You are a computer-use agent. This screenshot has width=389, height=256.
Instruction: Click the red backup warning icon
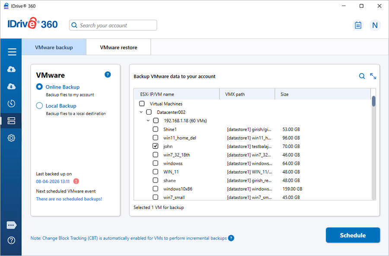click(x=76, y=181)
